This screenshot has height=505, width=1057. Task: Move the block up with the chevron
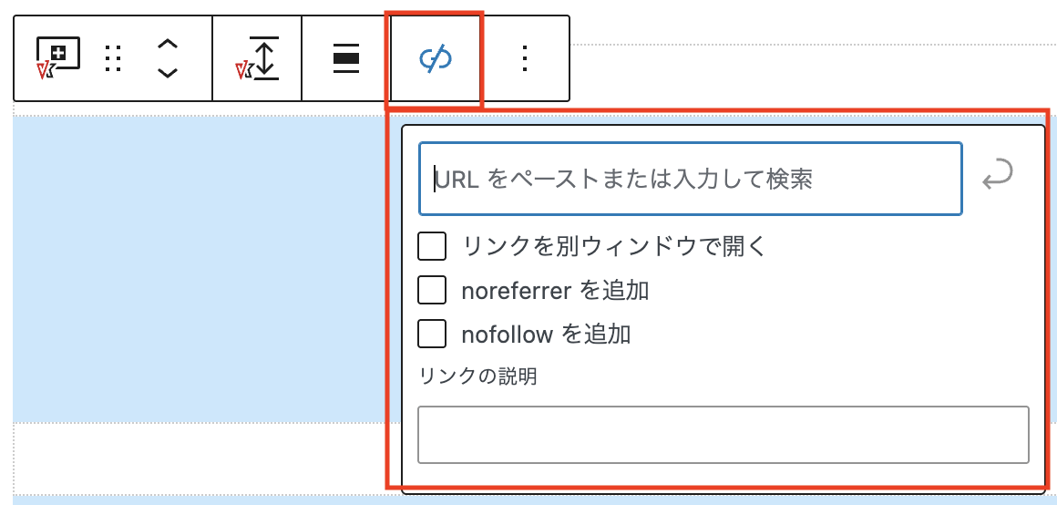tap(168, 44)
